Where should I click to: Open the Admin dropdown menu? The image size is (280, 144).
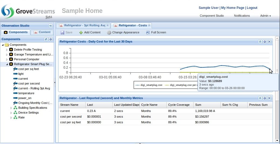tap(265, 16)
